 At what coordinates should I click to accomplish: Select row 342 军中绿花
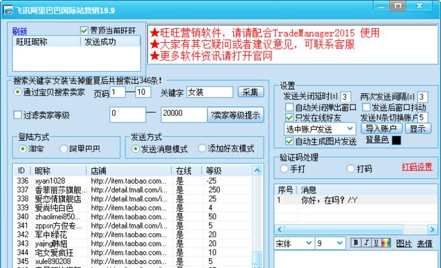click(x=132, y=234)
